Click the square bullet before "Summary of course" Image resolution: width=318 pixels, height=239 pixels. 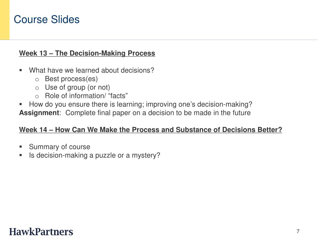point(21,147)
